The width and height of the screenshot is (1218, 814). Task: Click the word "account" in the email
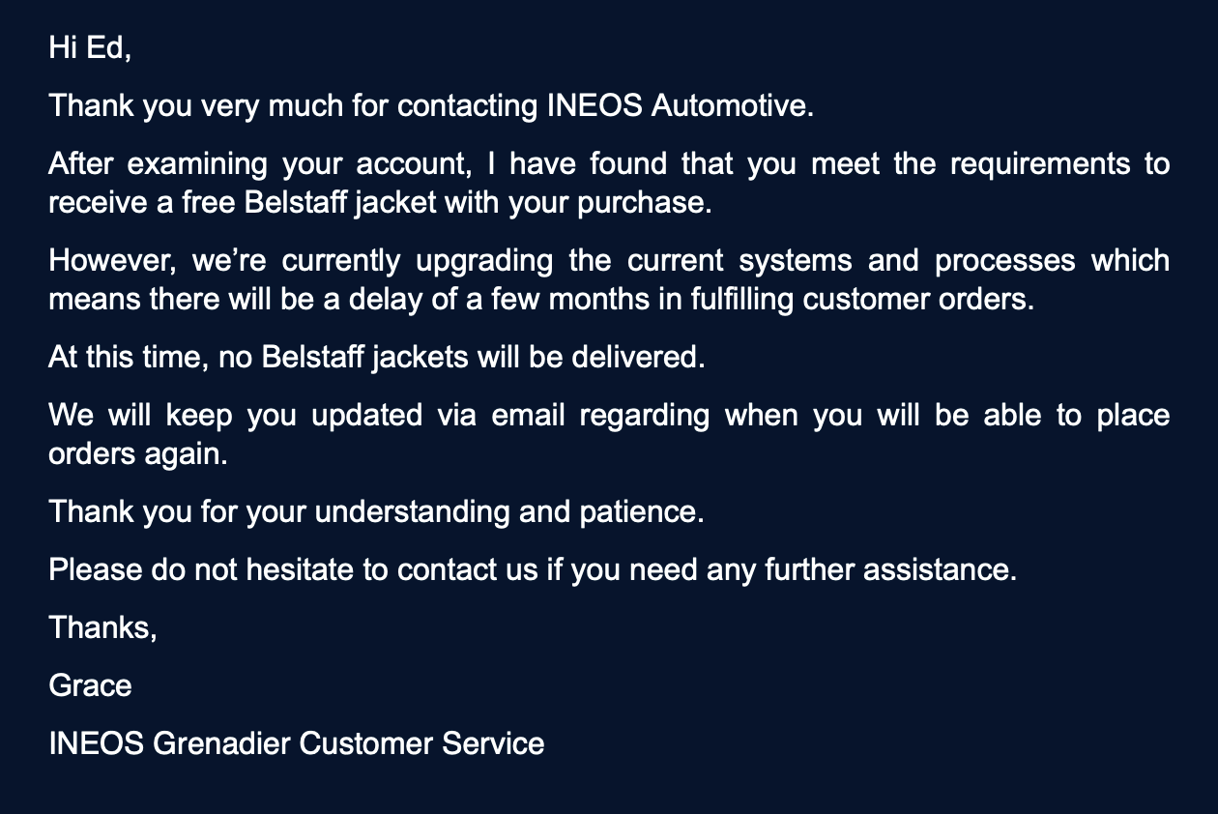pyautogui.click(x=413, y=163)
